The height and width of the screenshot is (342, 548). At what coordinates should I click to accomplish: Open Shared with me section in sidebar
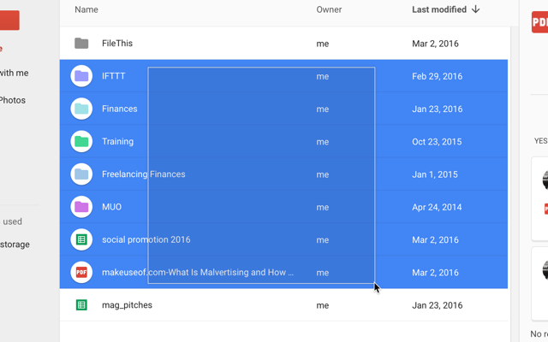[x=14, y=73]
